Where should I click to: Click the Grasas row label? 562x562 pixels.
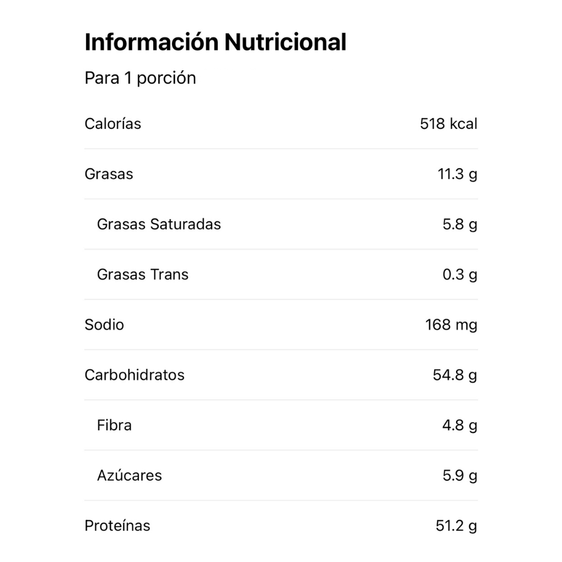[109, 174]
